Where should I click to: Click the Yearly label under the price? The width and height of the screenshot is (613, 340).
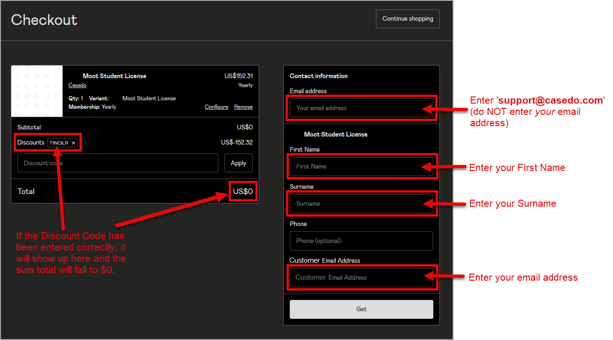click(x=246, y=85)
